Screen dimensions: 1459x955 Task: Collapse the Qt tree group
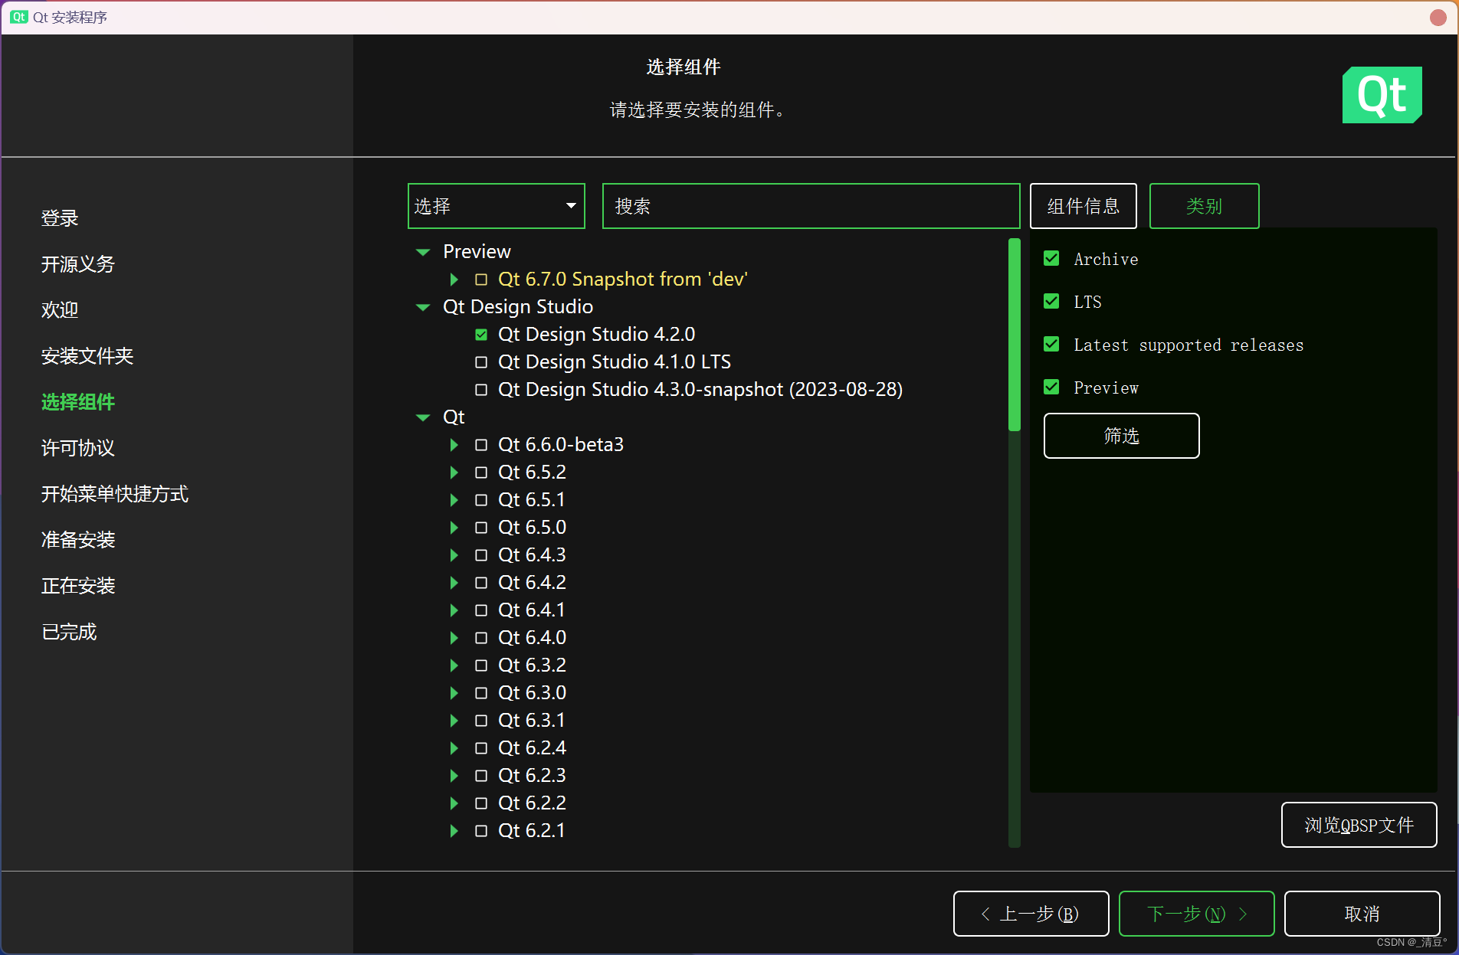423,417
